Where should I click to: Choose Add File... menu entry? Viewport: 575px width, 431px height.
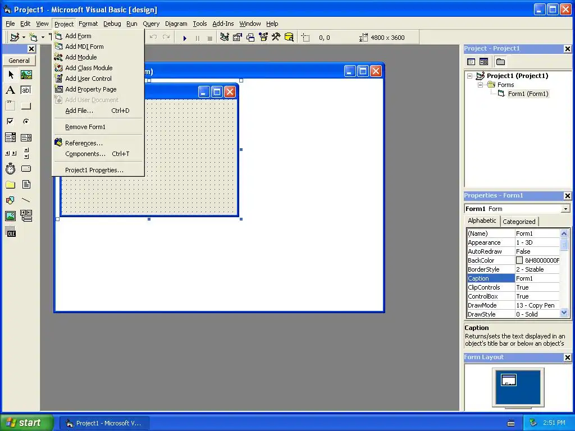click(98, 111)
